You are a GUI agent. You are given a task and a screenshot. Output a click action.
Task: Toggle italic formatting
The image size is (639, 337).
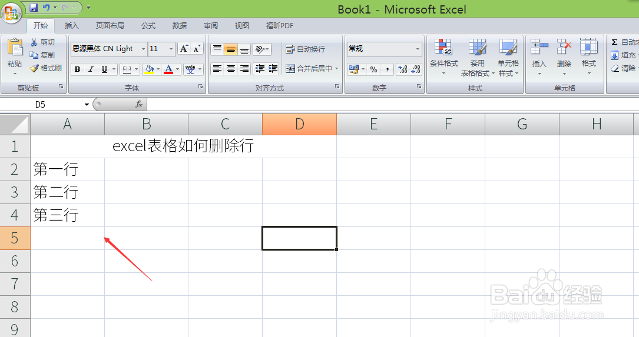(91, 69)
